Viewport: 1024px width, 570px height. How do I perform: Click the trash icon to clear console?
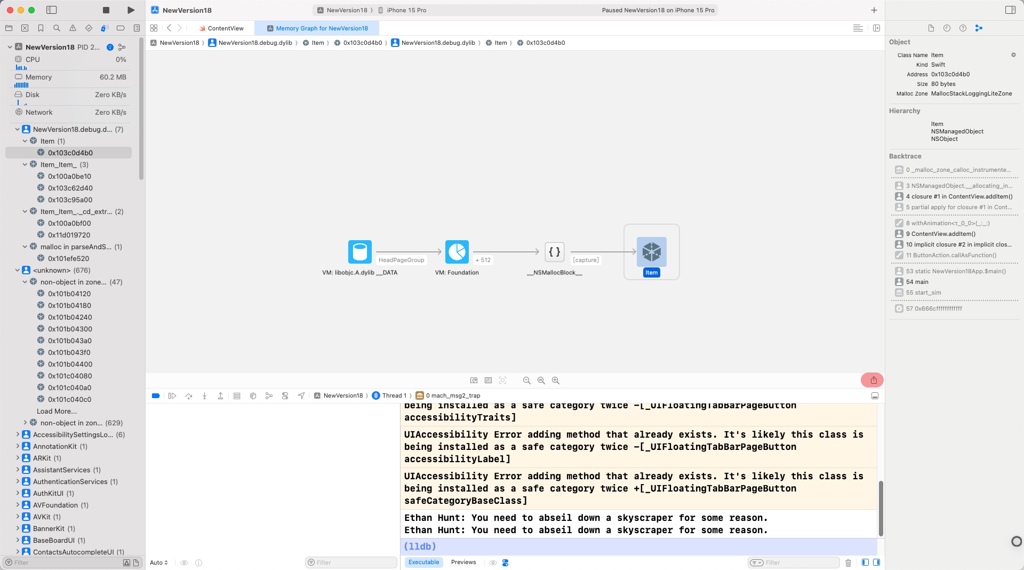[x=848, y=563]
